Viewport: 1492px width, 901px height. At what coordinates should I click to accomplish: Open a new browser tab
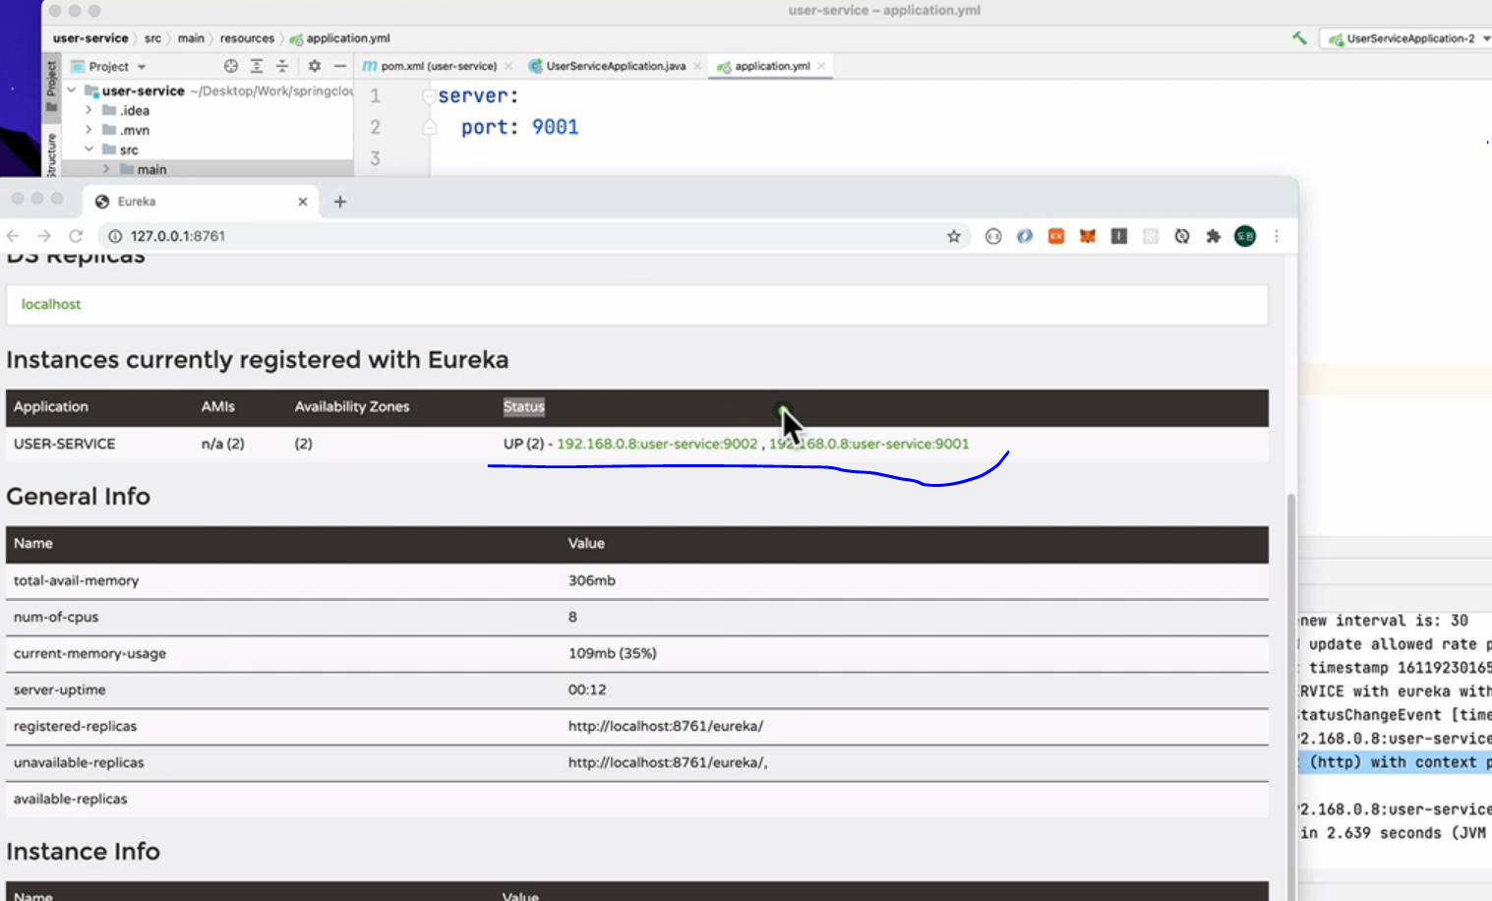(x=340, y=202)
